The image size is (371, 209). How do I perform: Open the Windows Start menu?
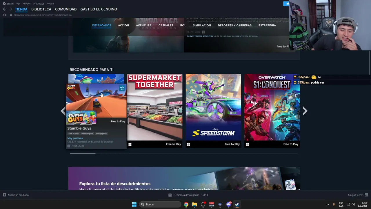click(134, 204)
